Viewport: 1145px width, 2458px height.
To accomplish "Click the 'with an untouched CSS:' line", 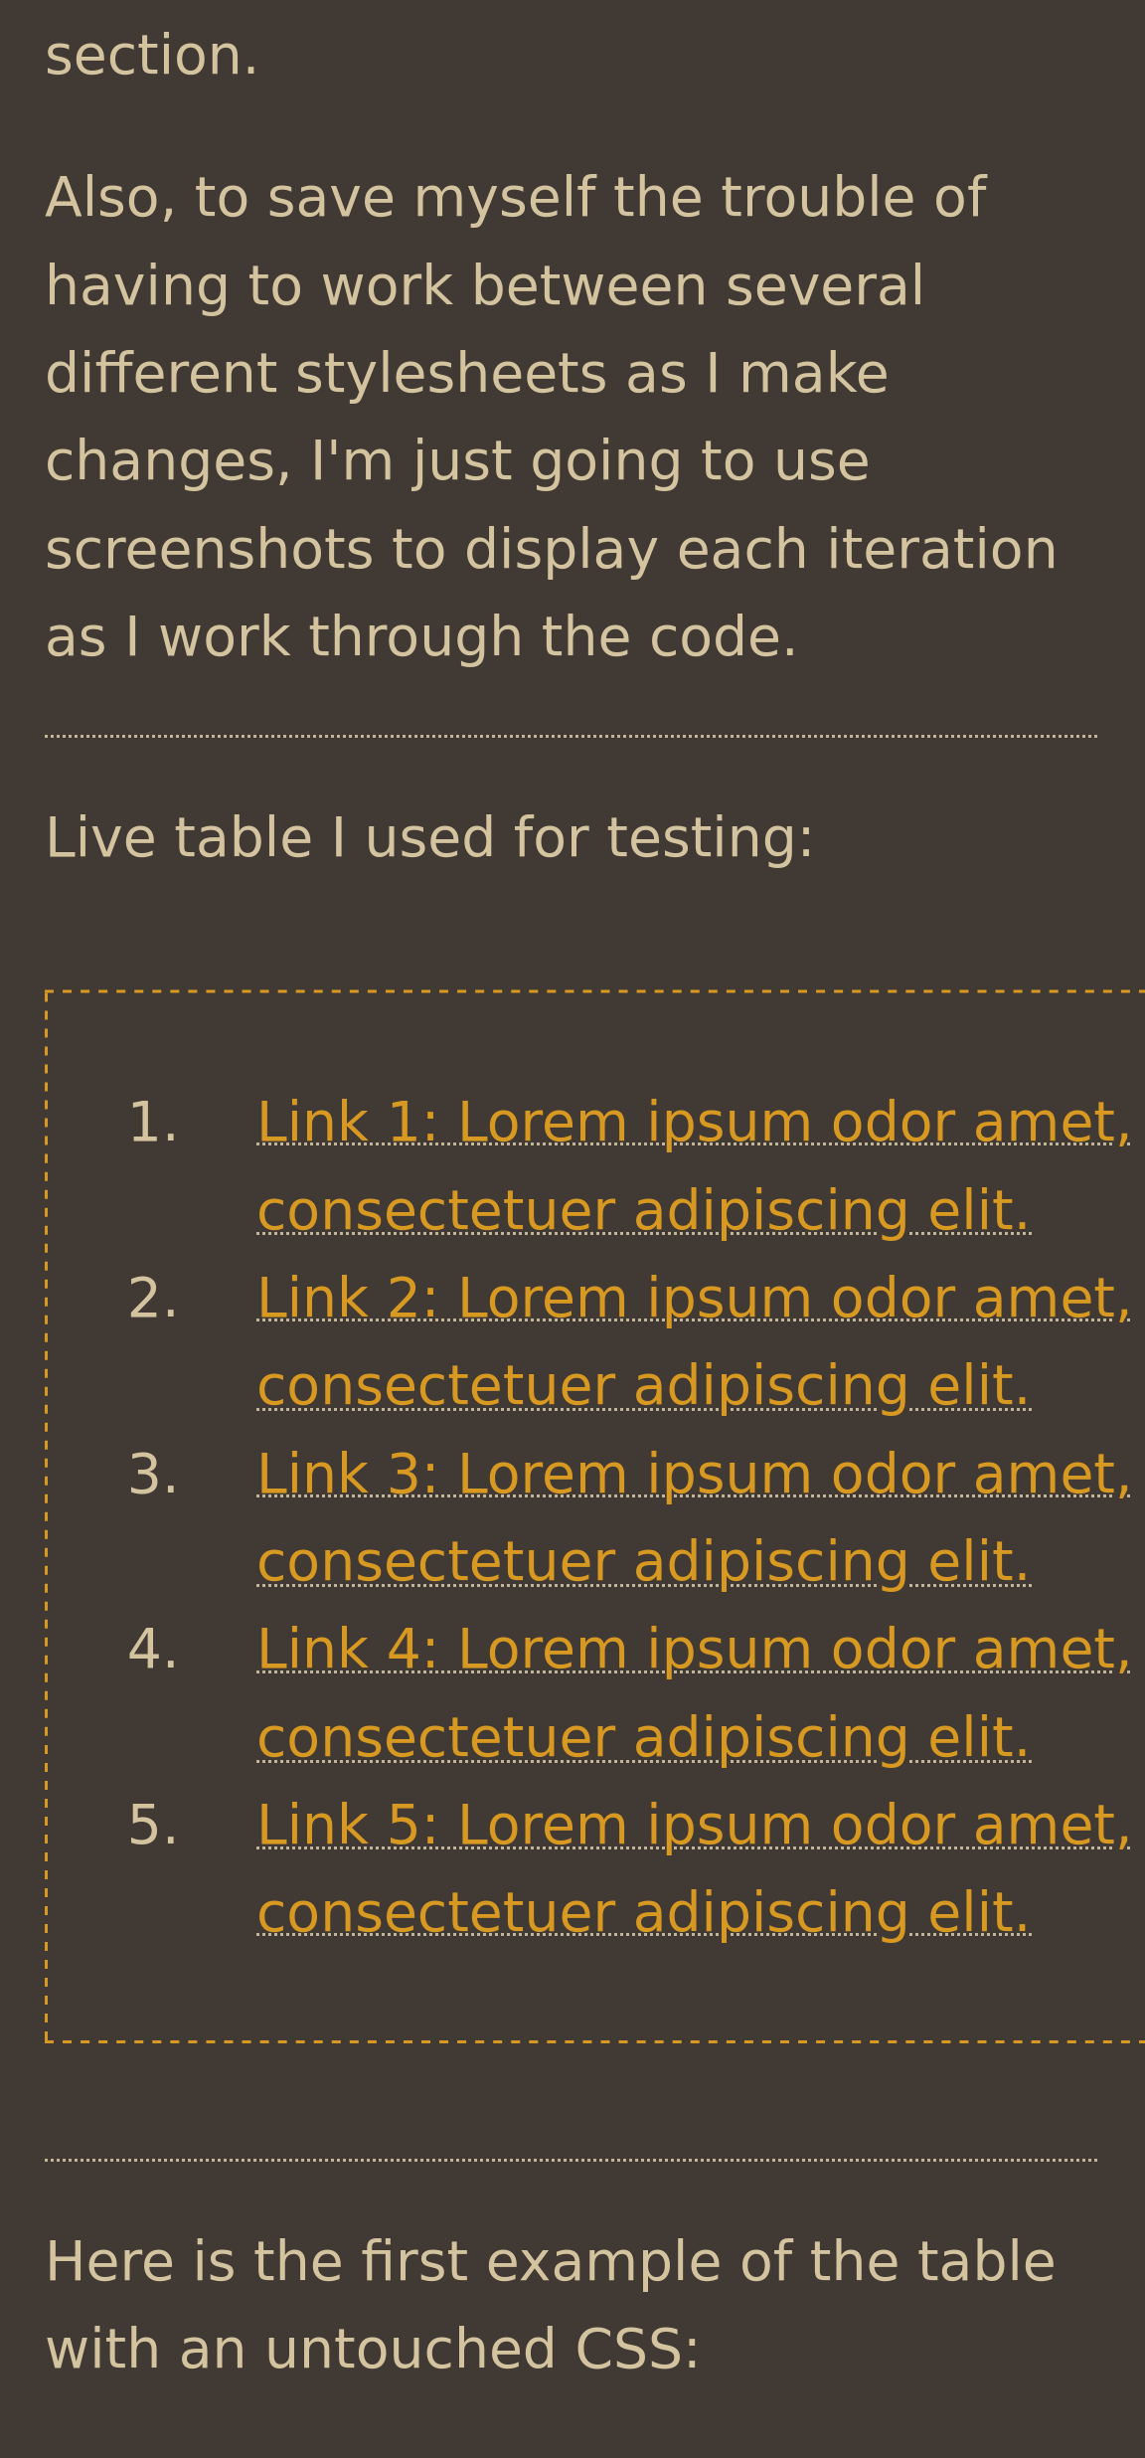I will (373, 2351).
